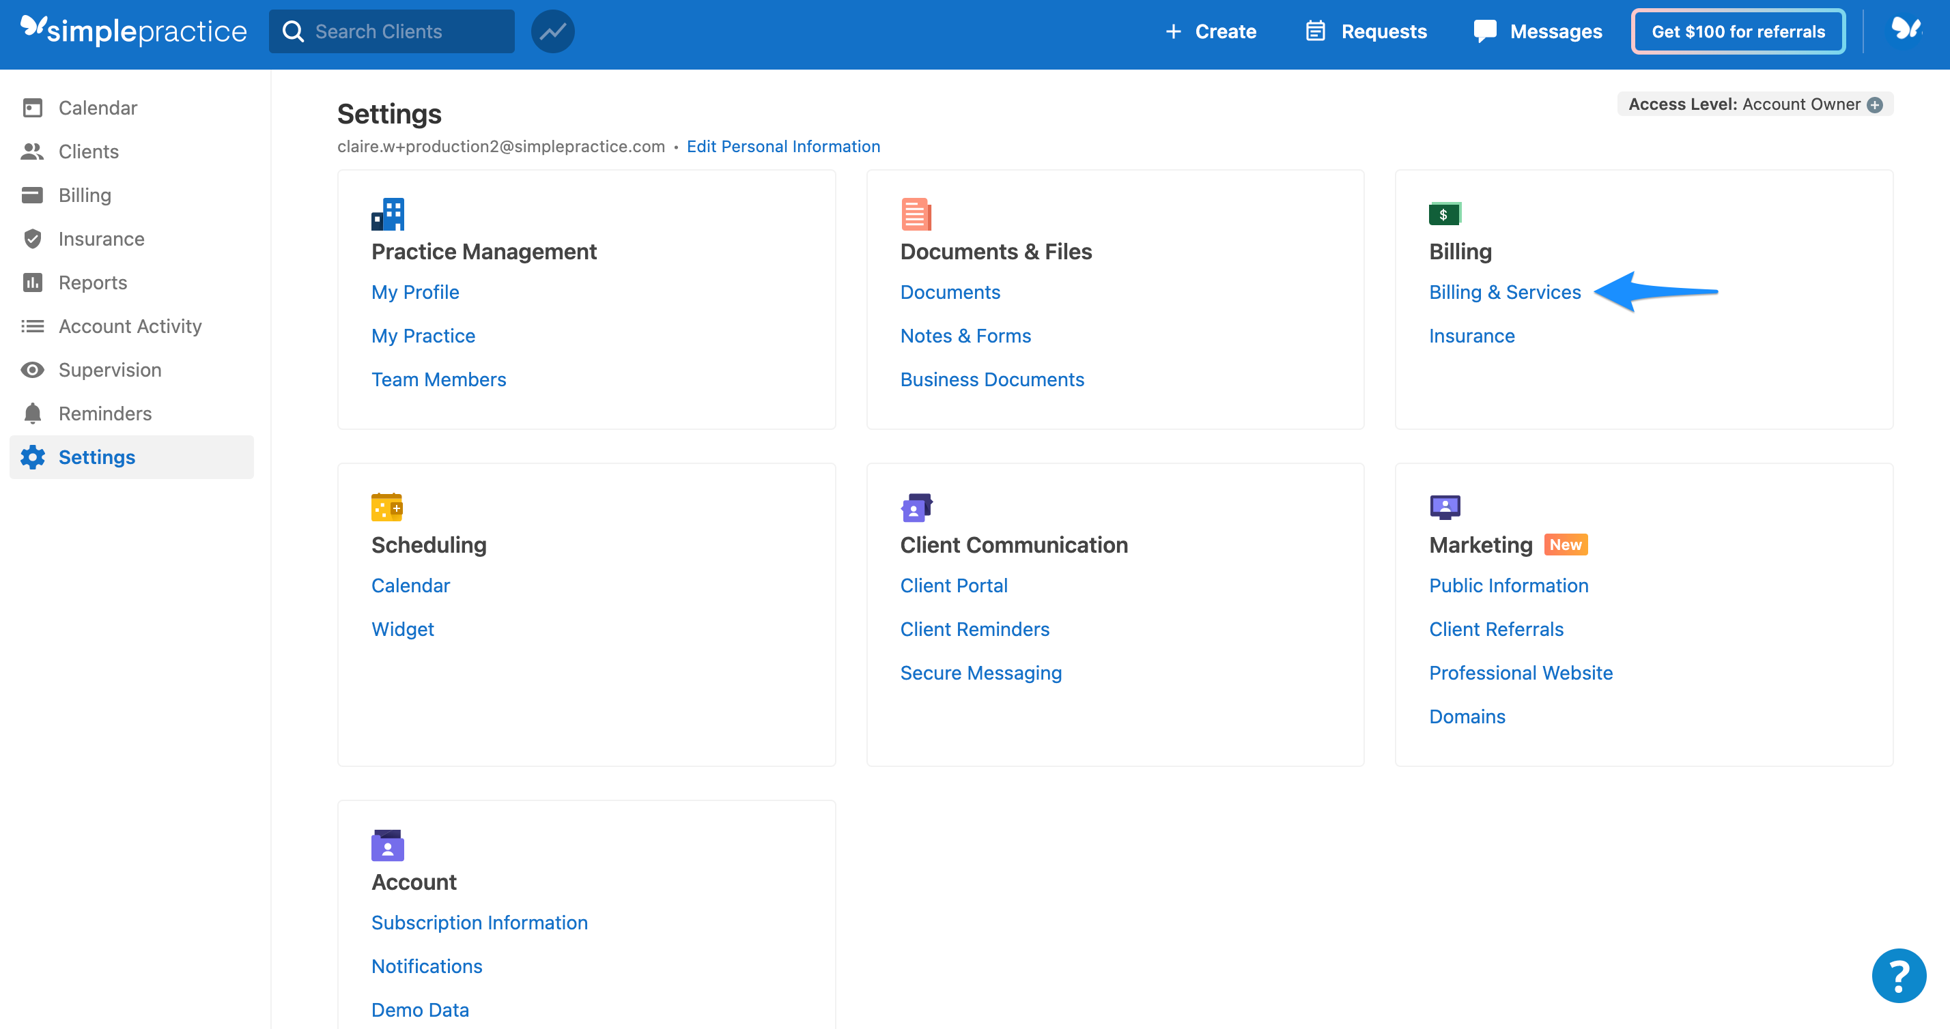Screen dimensions: 1950x1029
Task: Click the Practice Management building icon
Action: click(388, 214)
